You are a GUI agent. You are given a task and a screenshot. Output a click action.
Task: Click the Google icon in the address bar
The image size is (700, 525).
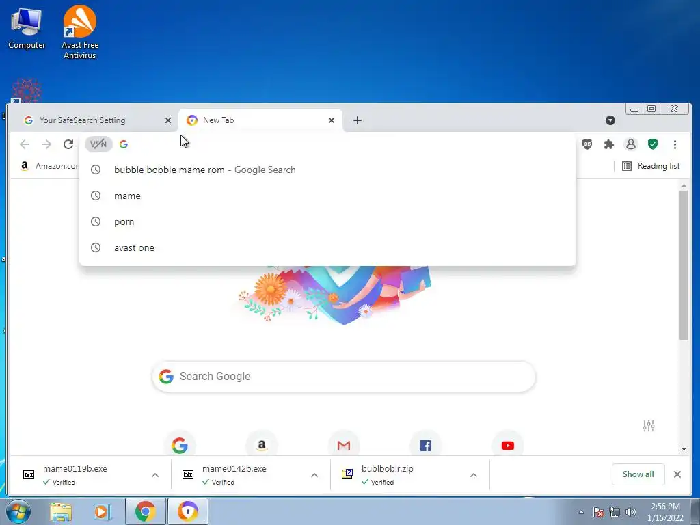click(x=124, y=144)
